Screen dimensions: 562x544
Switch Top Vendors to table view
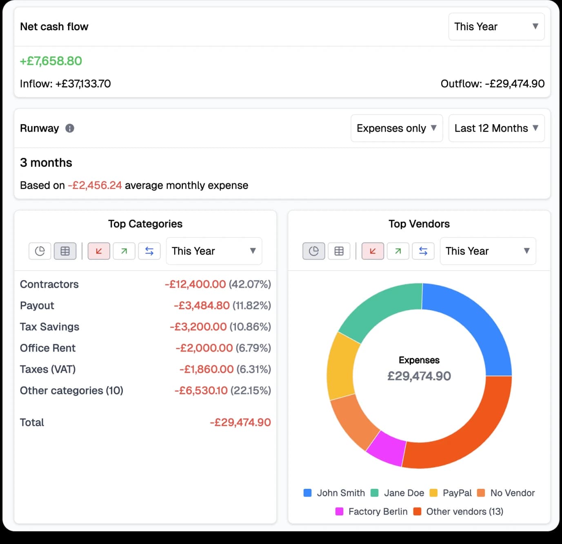click(x=339, y=251)
